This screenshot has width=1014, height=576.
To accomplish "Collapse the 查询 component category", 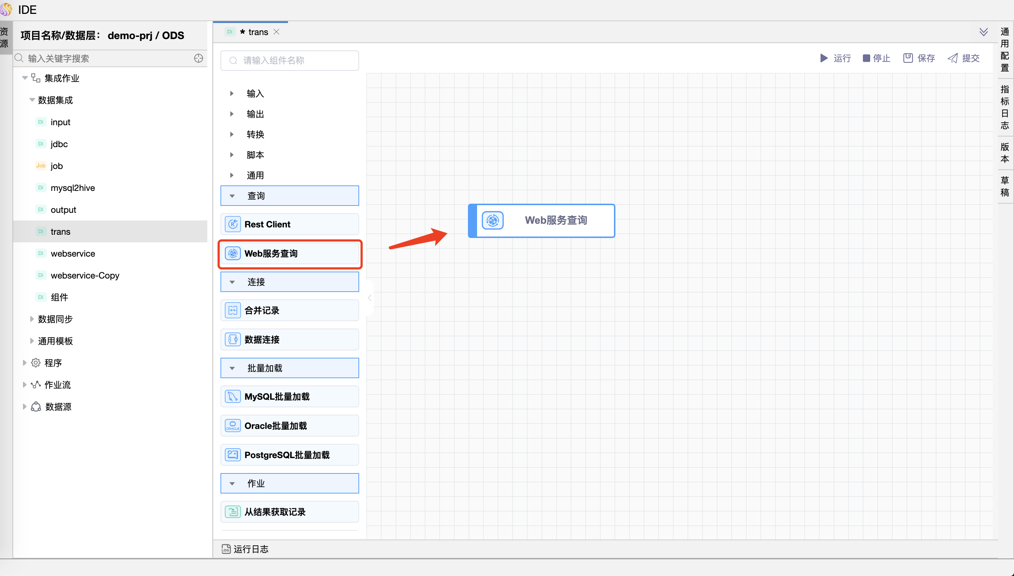I will (x=233, y=196).
